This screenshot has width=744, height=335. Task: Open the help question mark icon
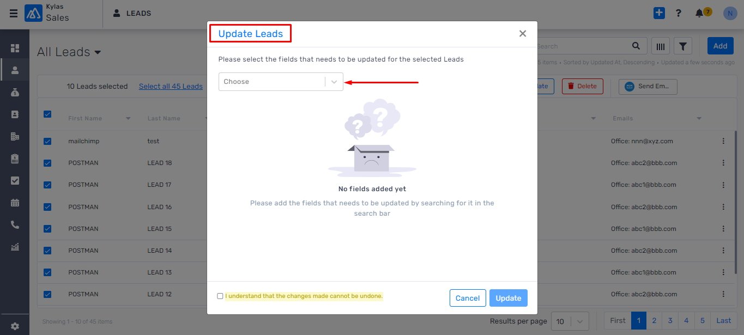tap(679, 13)
